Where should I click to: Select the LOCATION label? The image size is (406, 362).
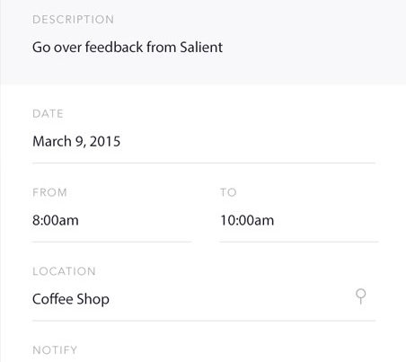(x=64, y=271)
